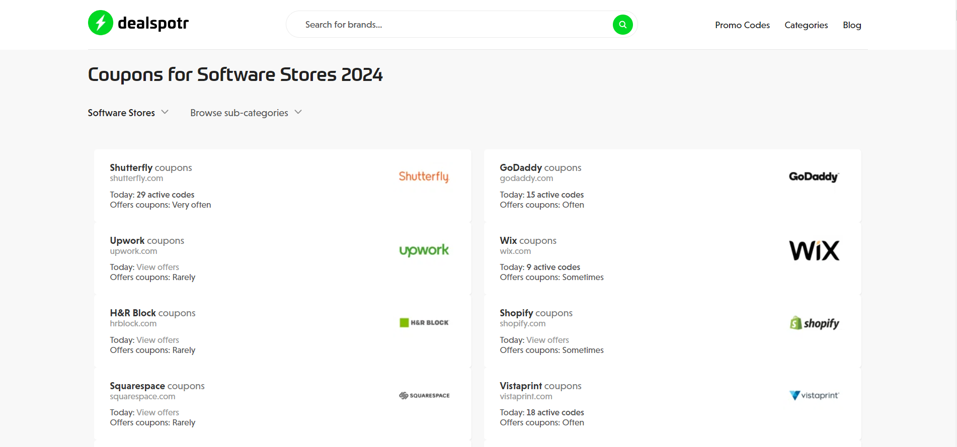Click godaddy.com domain text

[x=526, y=178]
